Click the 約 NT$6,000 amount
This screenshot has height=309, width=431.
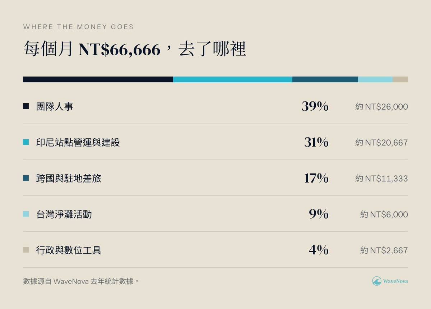tap(384, 215)
